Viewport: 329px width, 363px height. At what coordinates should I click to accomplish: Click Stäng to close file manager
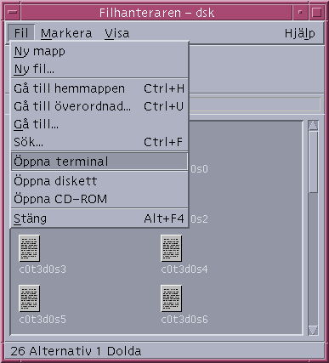click(x=99, y=218)
